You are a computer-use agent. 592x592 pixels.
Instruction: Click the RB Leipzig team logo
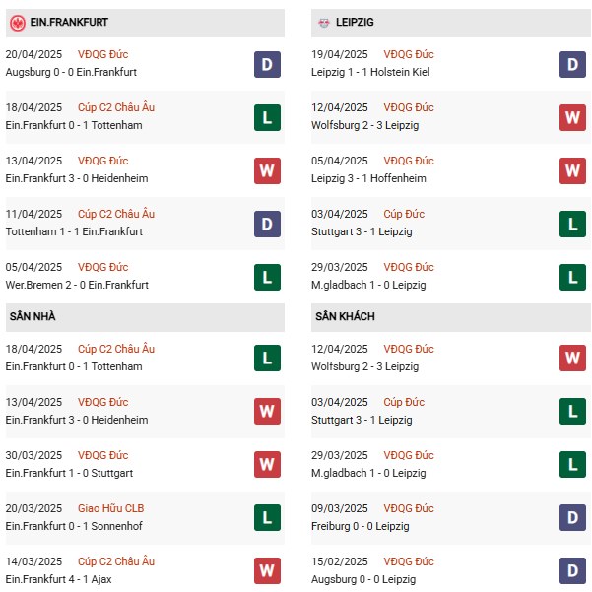tap(324, 22)
